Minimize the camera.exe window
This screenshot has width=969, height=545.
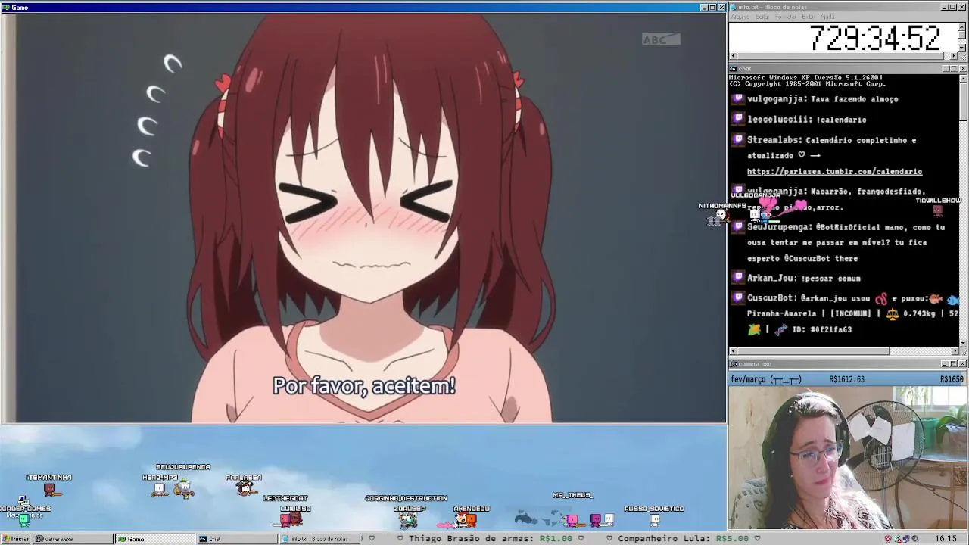pyautogui.click(x=946, y=364)
